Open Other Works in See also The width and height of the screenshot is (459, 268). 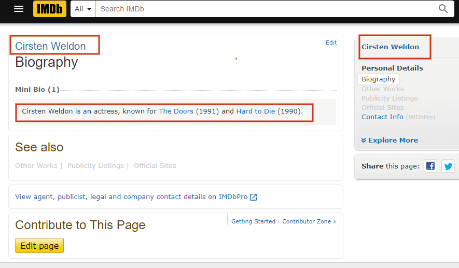[x=36, y=165]
